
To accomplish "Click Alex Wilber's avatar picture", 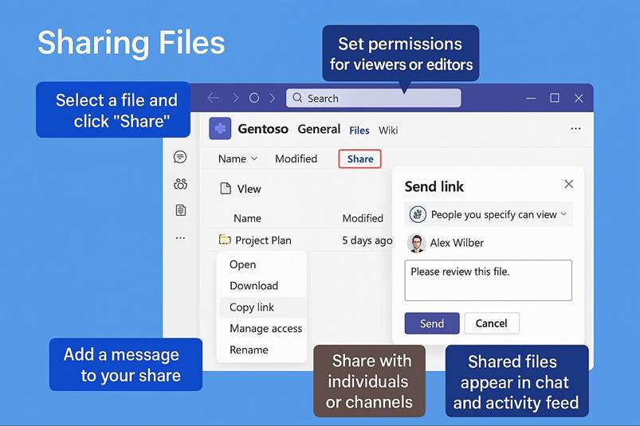I will pos(416,243).
